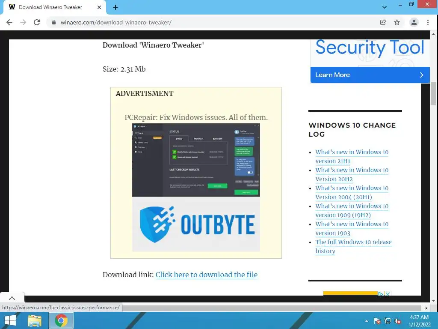Open a new browser tab

click(115, 7)
